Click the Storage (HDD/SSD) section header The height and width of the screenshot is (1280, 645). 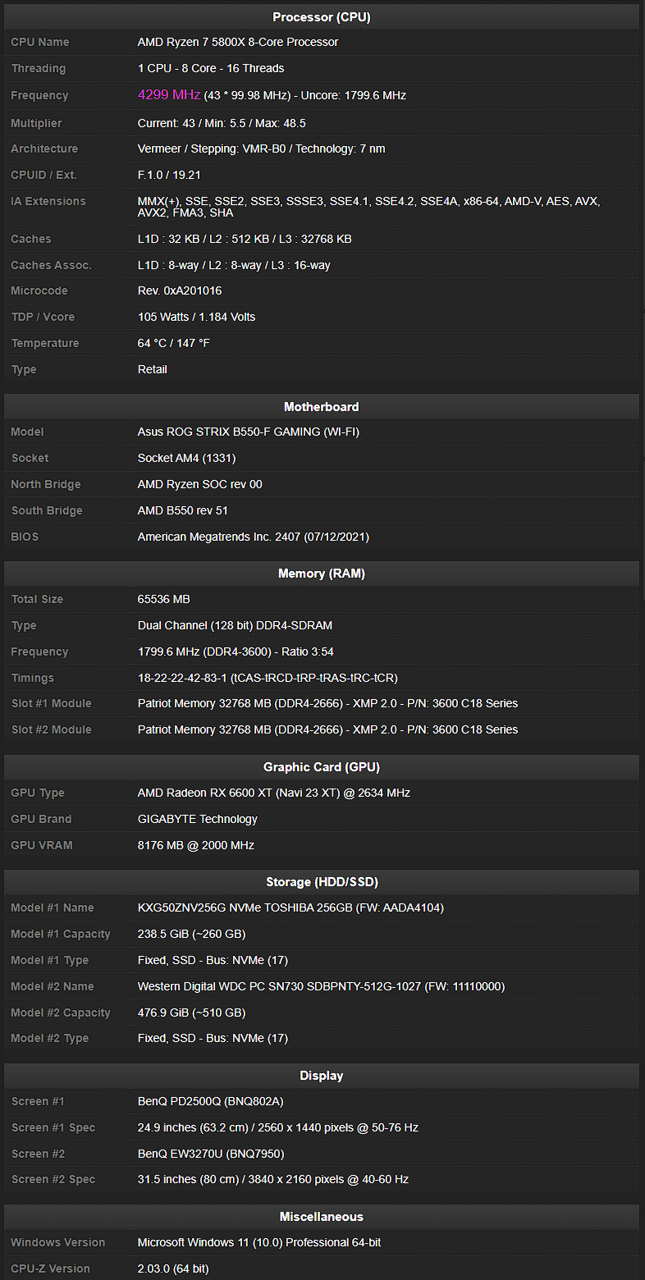tap(322, 882)
